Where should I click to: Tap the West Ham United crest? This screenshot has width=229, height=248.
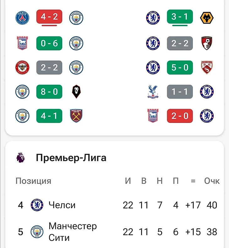coord(76,116)
